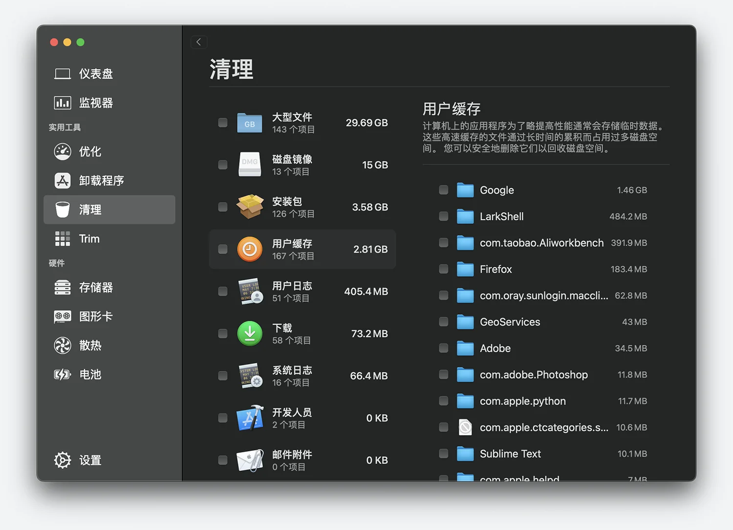
Task: Click the 大型文件 GB folder icon
Action: pos(250,123)
